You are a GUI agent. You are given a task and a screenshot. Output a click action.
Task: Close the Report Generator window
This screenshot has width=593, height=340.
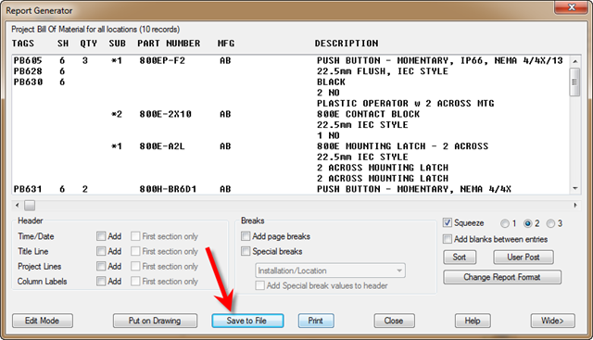point(572,7)
